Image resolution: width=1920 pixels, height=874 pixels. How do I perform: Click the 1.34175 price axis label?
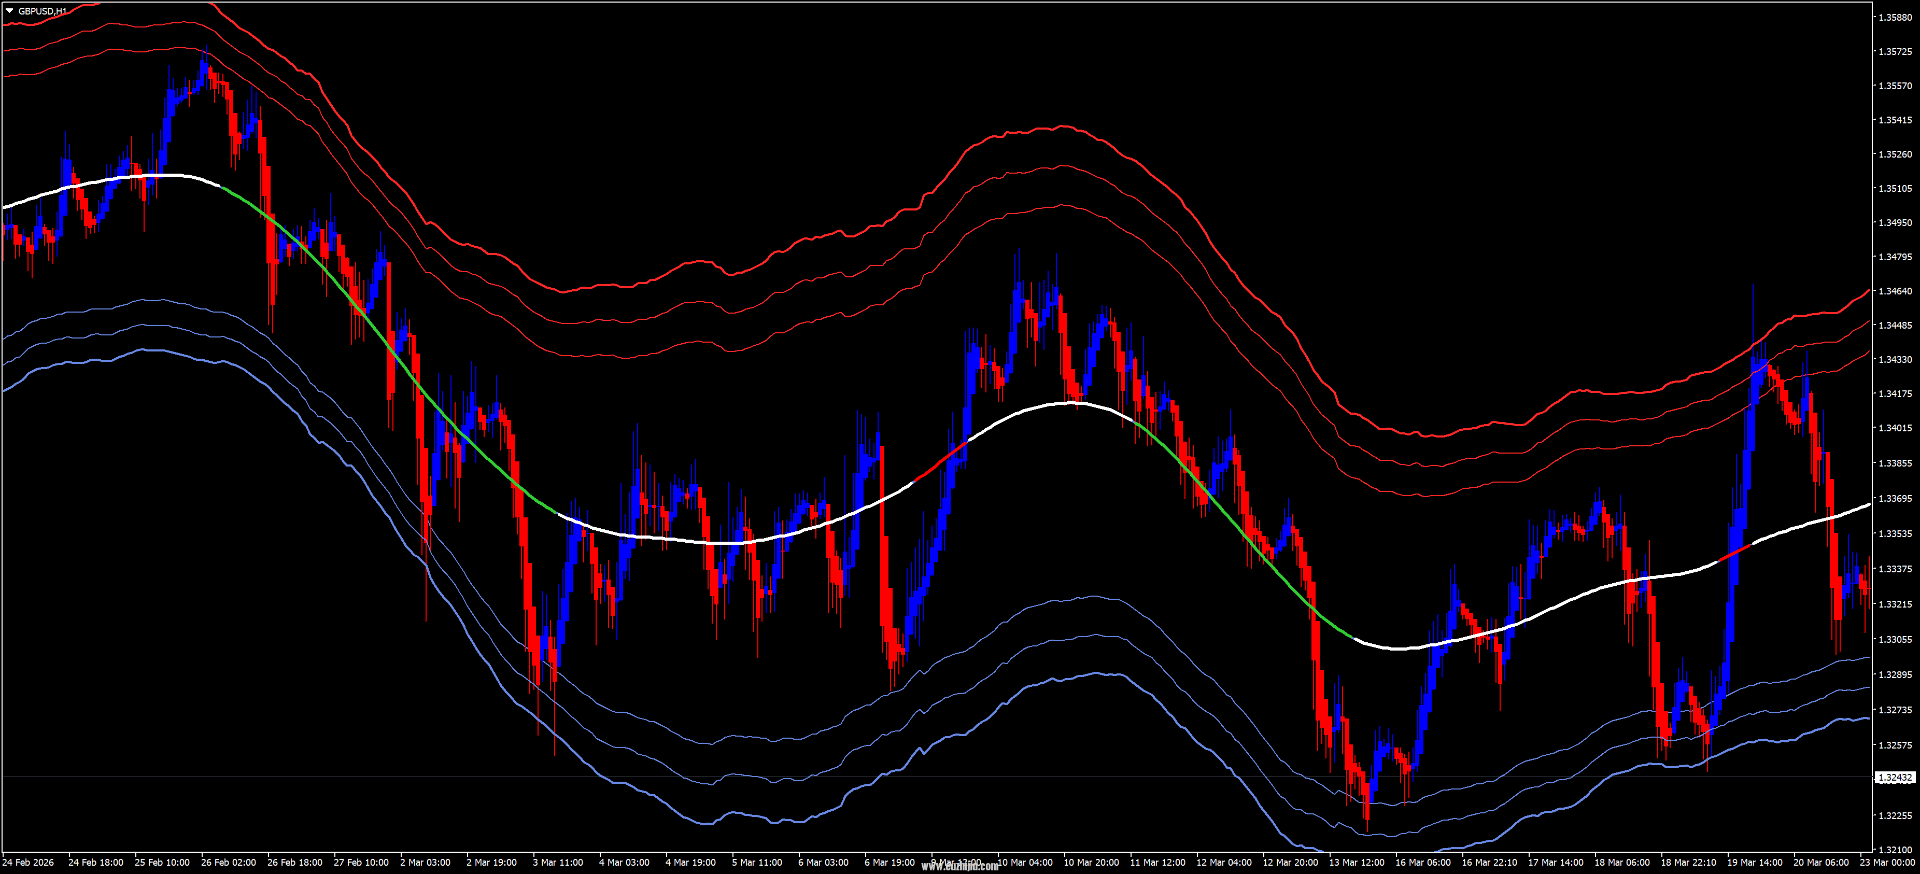tap(1896, 393)
